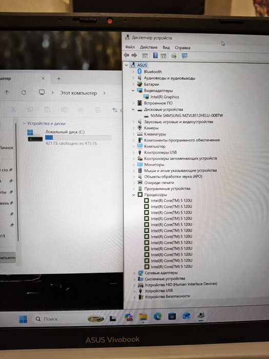
Task: Click the update driver toolbar icon
Action: [x=174, y=55]
